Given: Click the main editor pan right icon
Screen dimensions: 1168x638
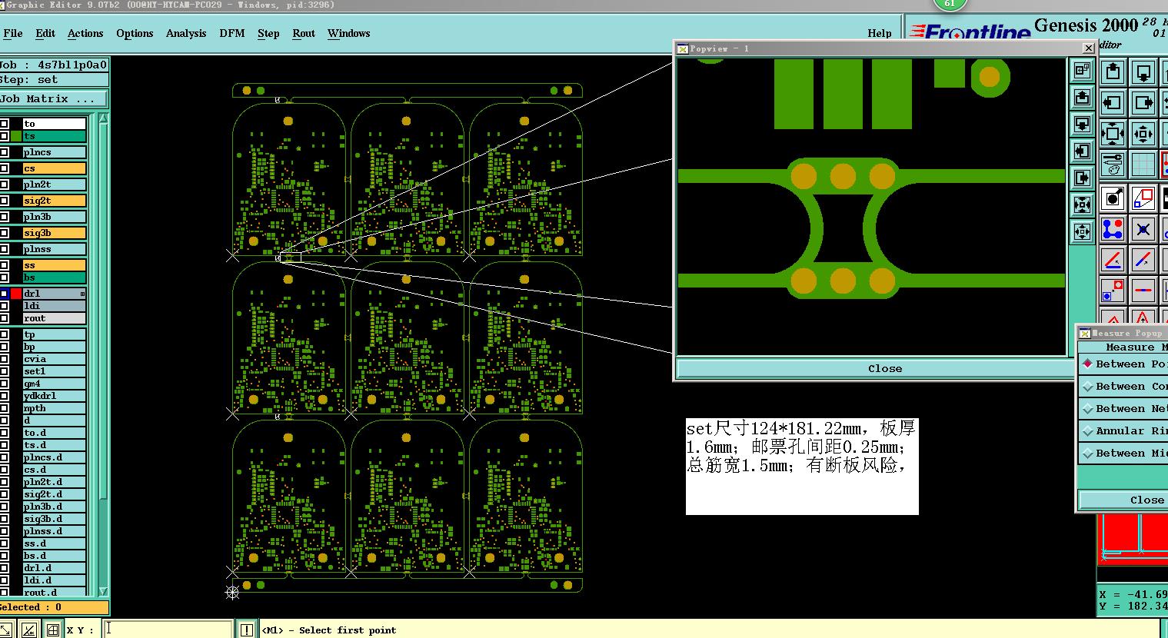Looking at the screenshot, I should point(1143,102).
